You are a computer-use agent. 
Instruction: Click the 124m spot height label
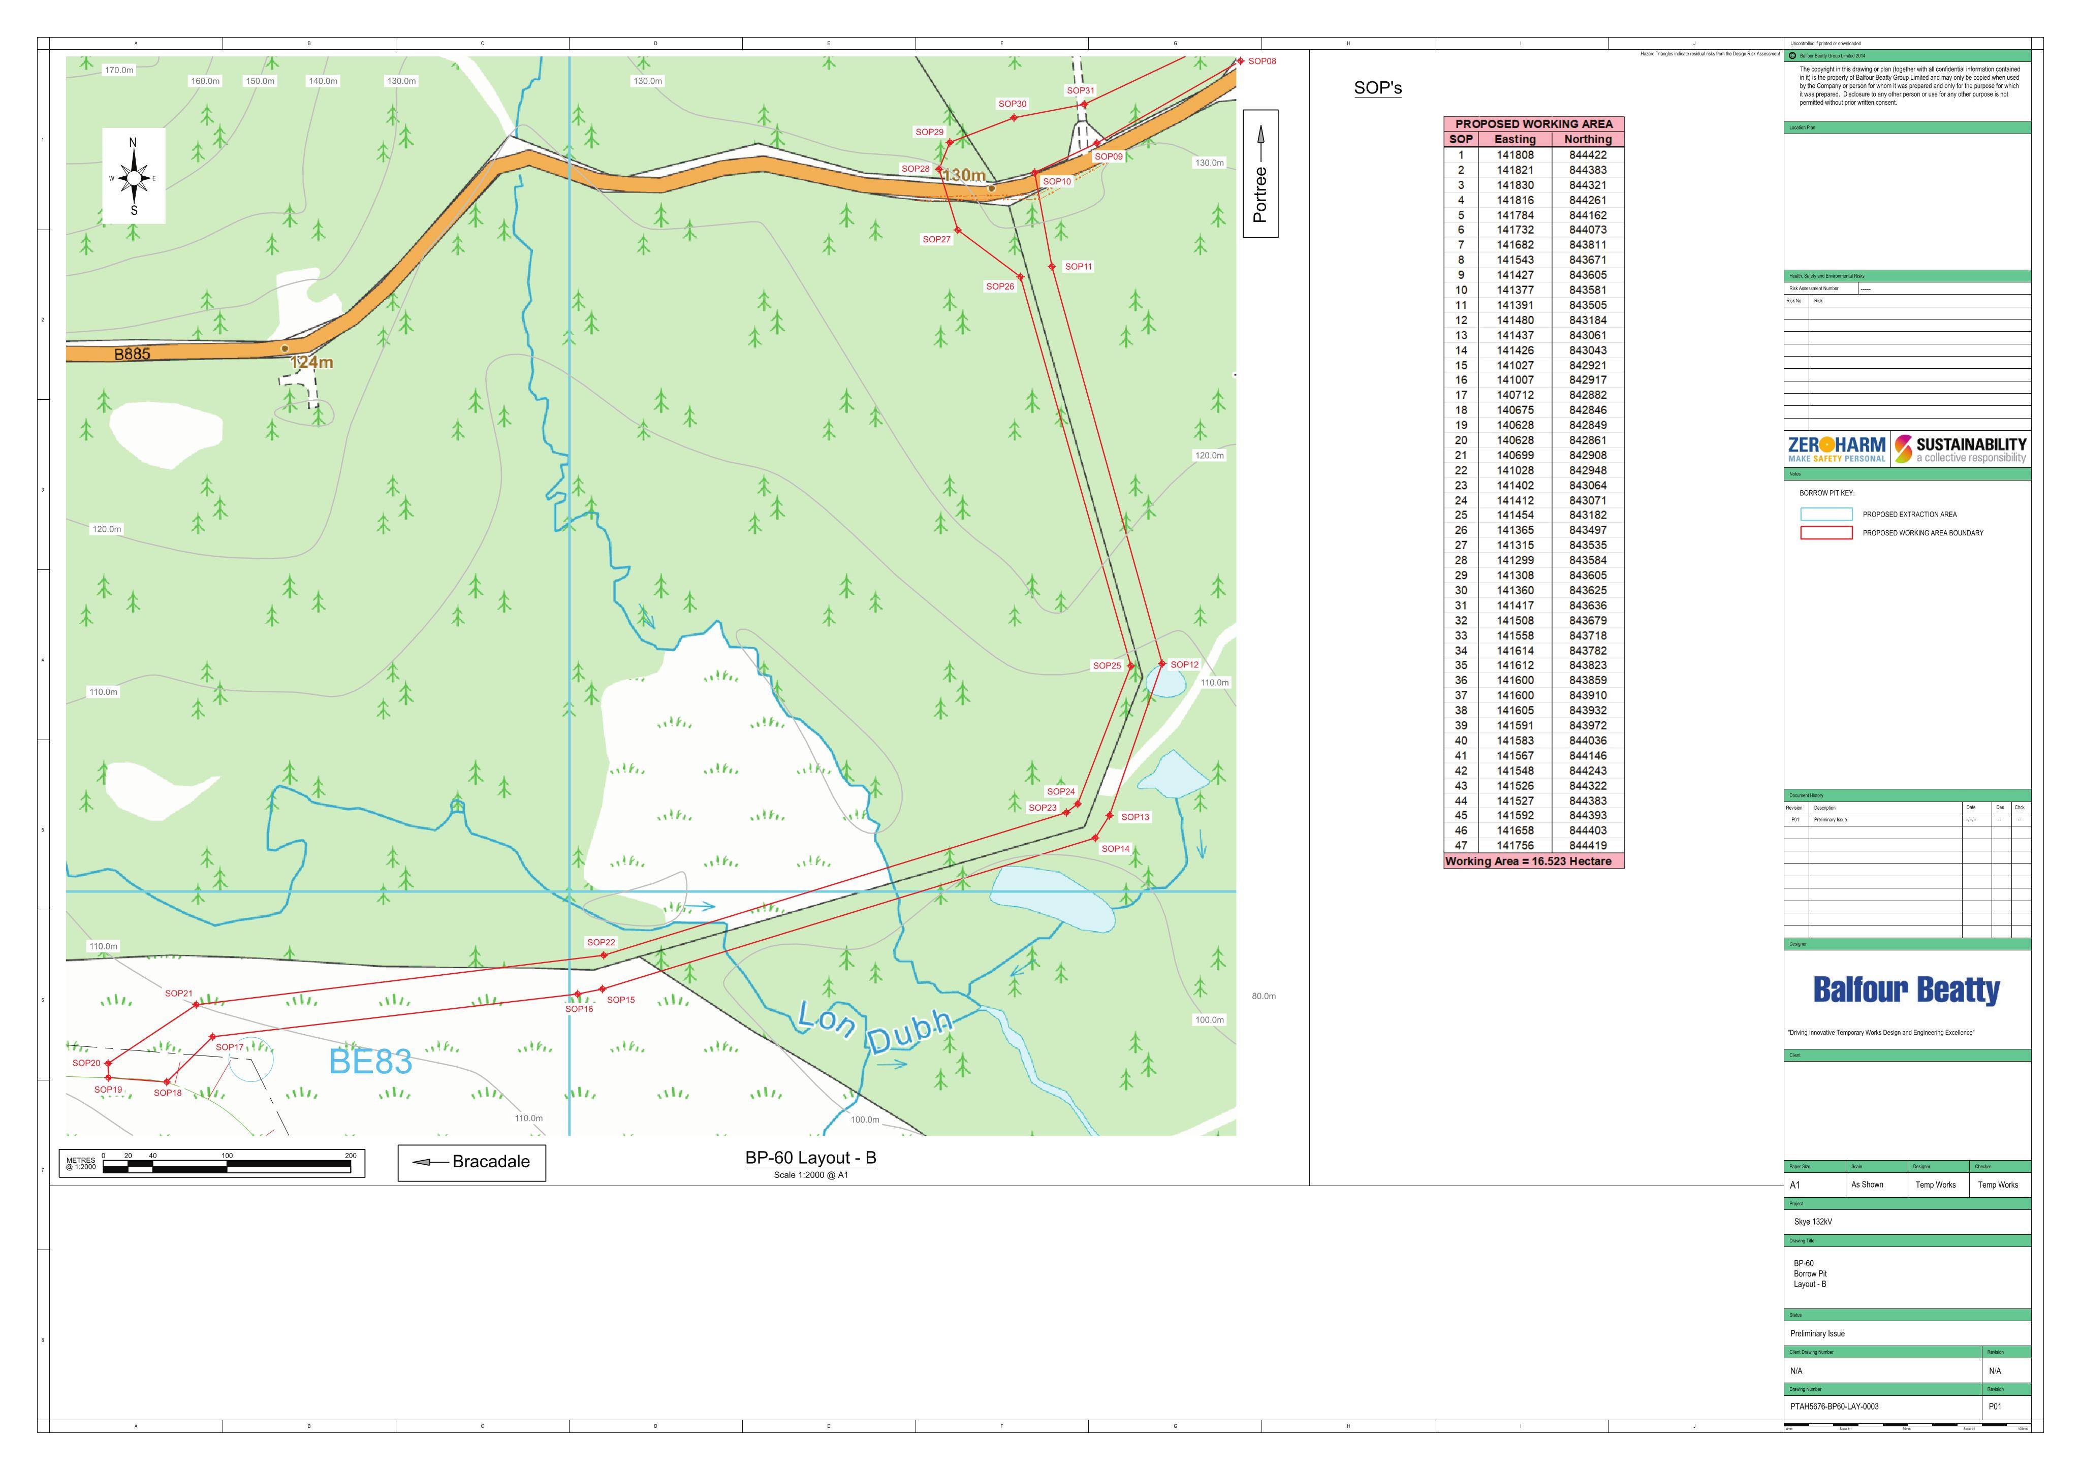coord(312,363)
